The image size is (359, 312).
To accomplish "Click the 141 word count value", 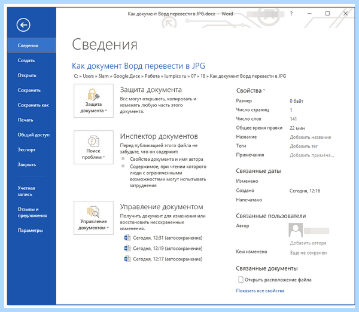I will [x=293, y=119].
